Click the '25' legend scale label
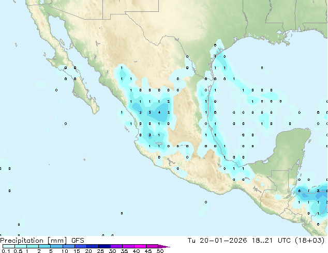 (x=100, y=251)
